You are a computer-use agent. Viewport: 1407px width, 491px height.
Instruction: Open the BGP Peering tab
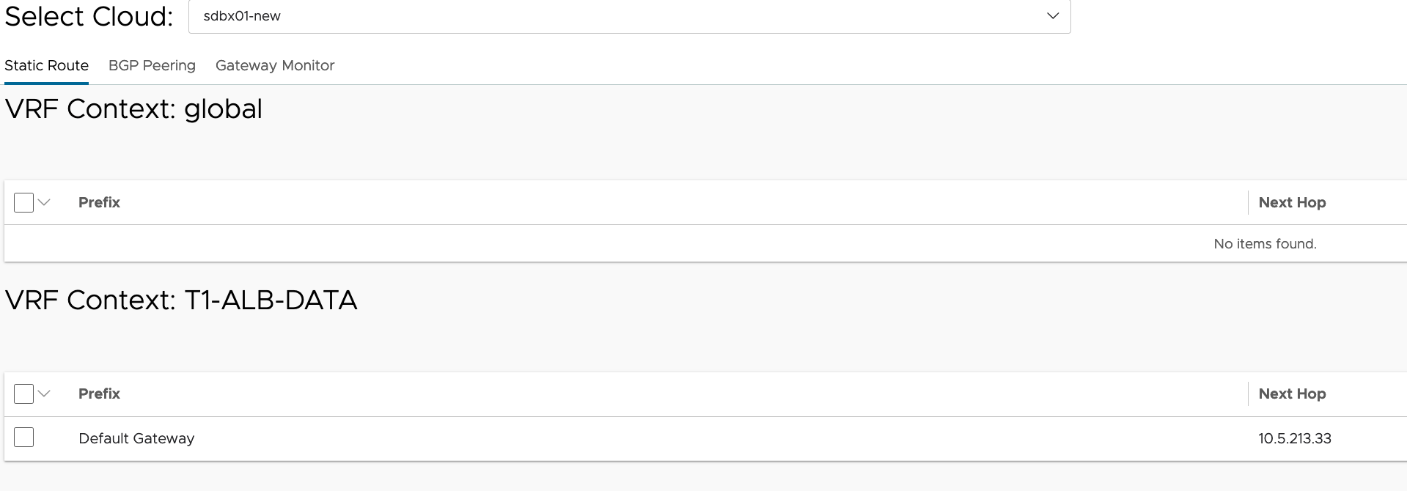tap(152, 65)
